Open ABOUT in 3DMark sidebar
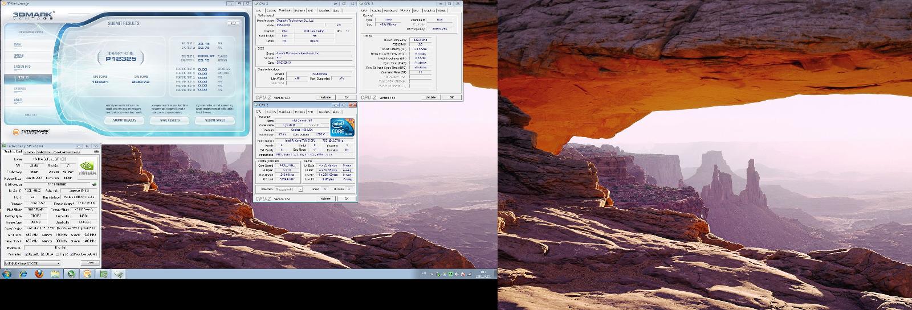Viewport: 912px width, 310px height. click(x=18, y=100)
